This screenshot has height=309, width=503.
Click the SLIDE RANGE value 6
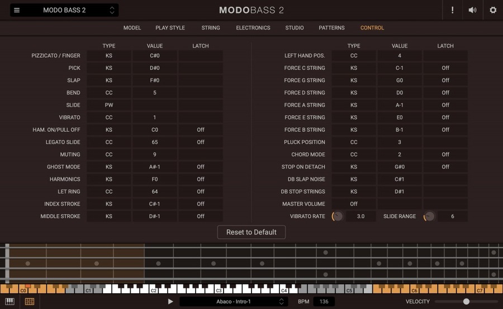[453, 216]
